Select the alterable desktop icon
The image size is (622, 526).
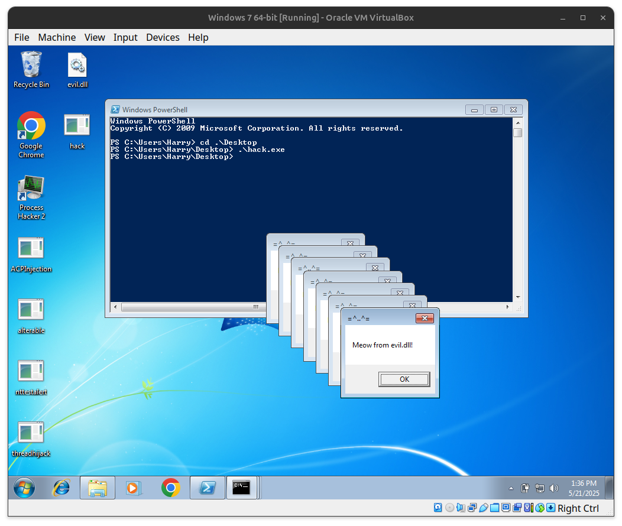tap(31, 316)
